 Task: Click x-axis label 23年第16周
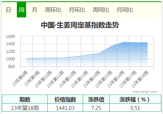pyautogui.click(x=116, y=79)
